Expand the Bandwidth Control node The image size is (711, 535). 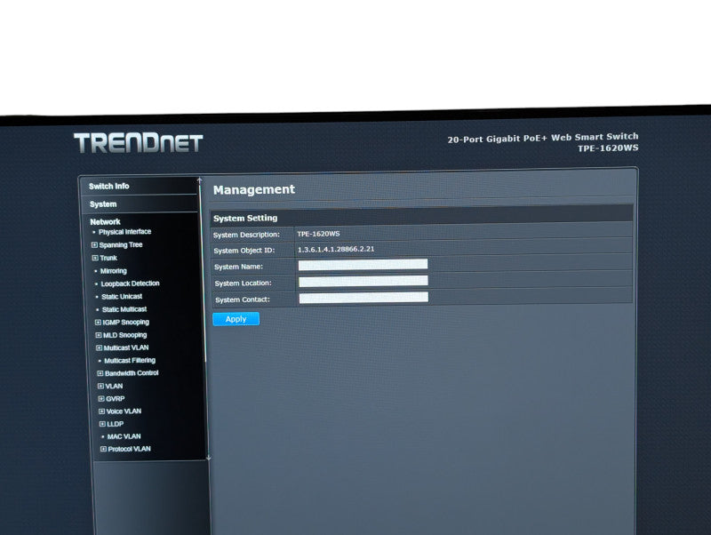click(x=100, y=373)
